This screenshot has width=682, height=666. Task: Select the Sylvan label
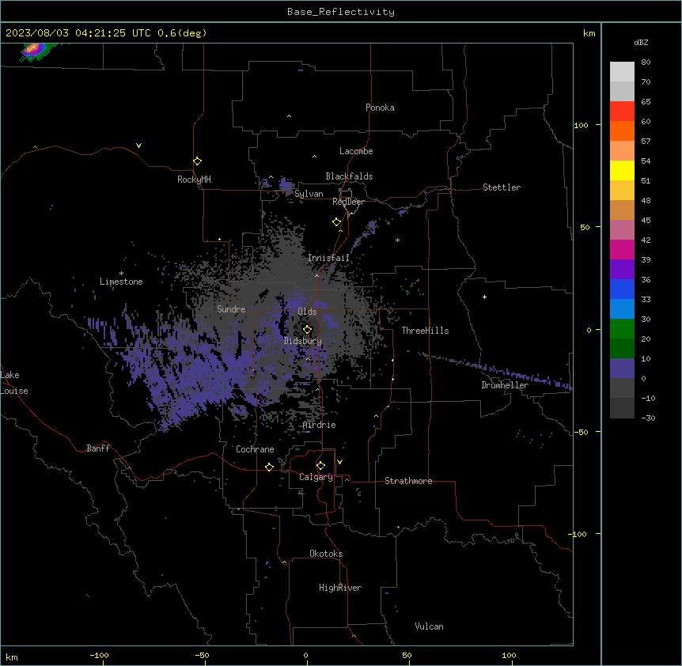coord(309,194)
